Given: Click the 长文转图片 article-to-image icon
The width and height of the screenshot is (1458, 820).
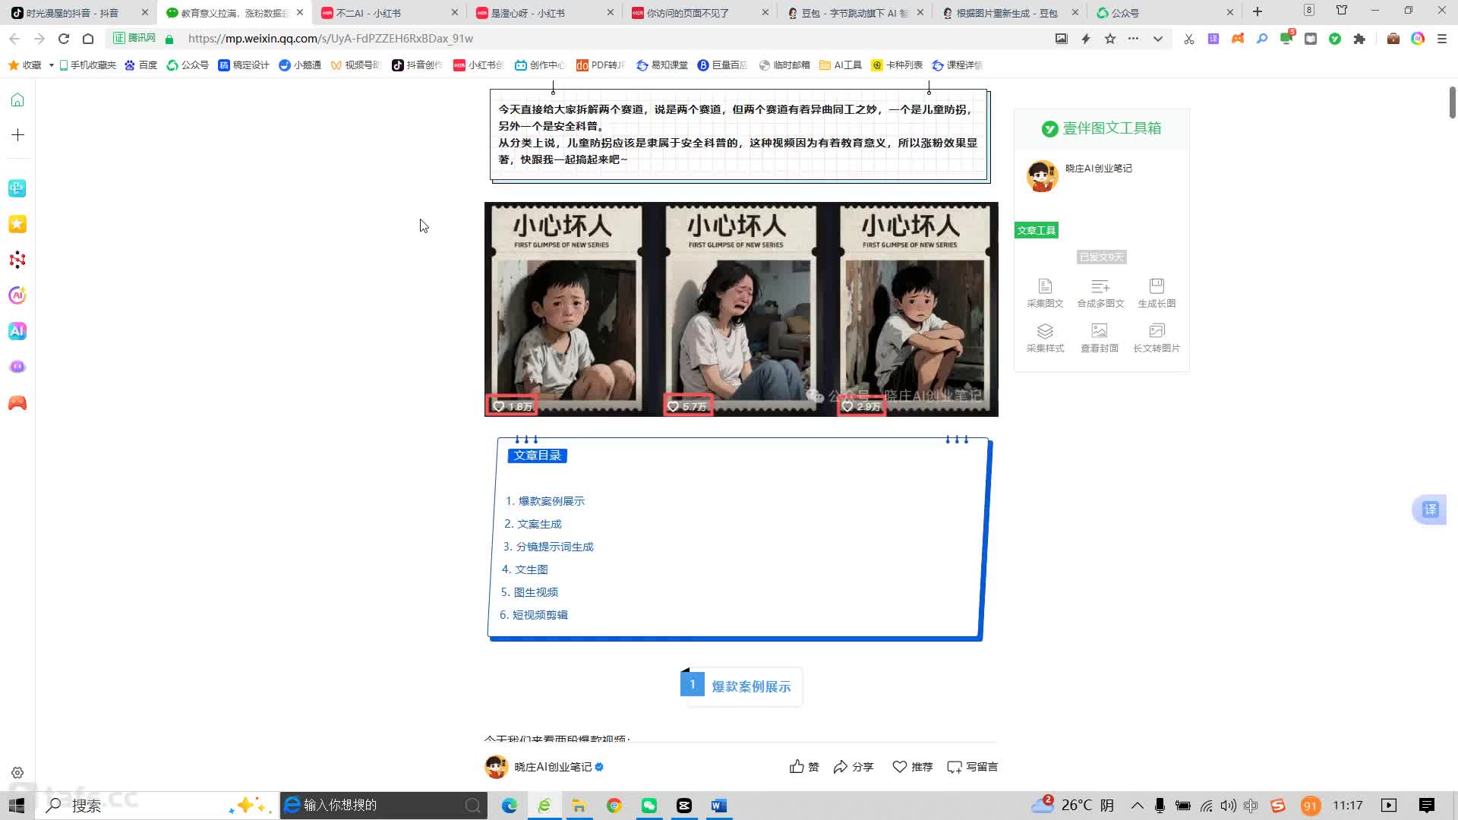Looking at the screenshot, I should [1157, 331].
